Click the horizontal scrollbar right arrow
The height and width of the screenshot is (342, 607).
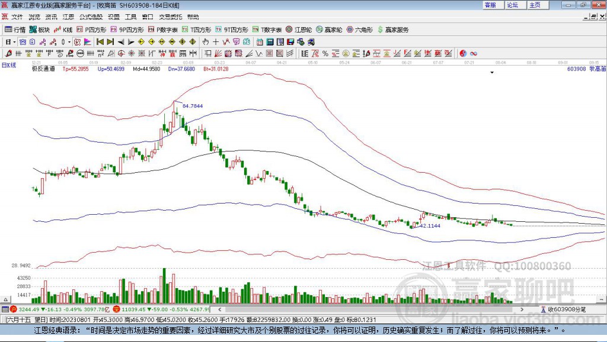522,309
